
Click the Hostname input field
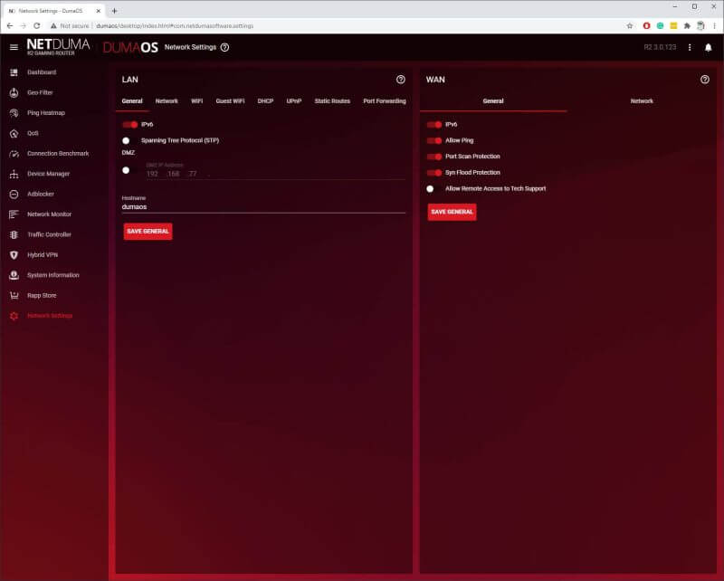tap(263, 207)
